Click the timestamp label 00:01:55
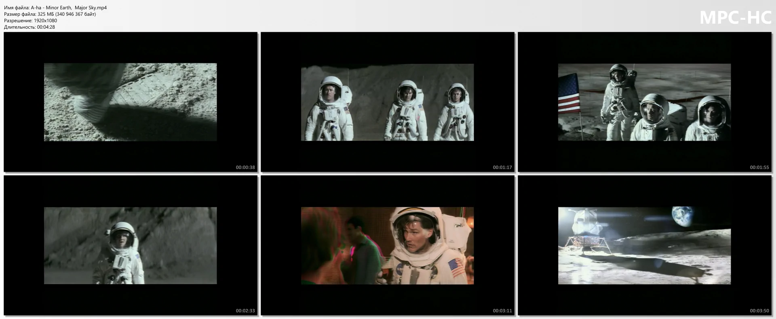This screenshot has width=776, height=319. [x=759, y=167]
